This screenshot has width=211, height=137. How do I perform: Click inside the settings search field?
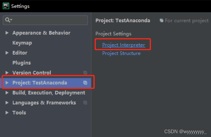[45, 20]
